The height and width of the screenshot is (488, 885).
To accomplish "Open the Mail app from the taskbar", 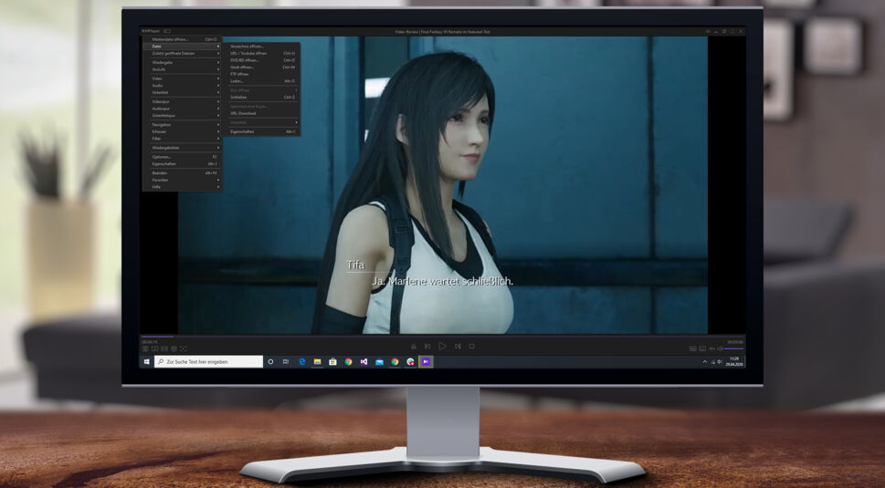I will 379,362.
